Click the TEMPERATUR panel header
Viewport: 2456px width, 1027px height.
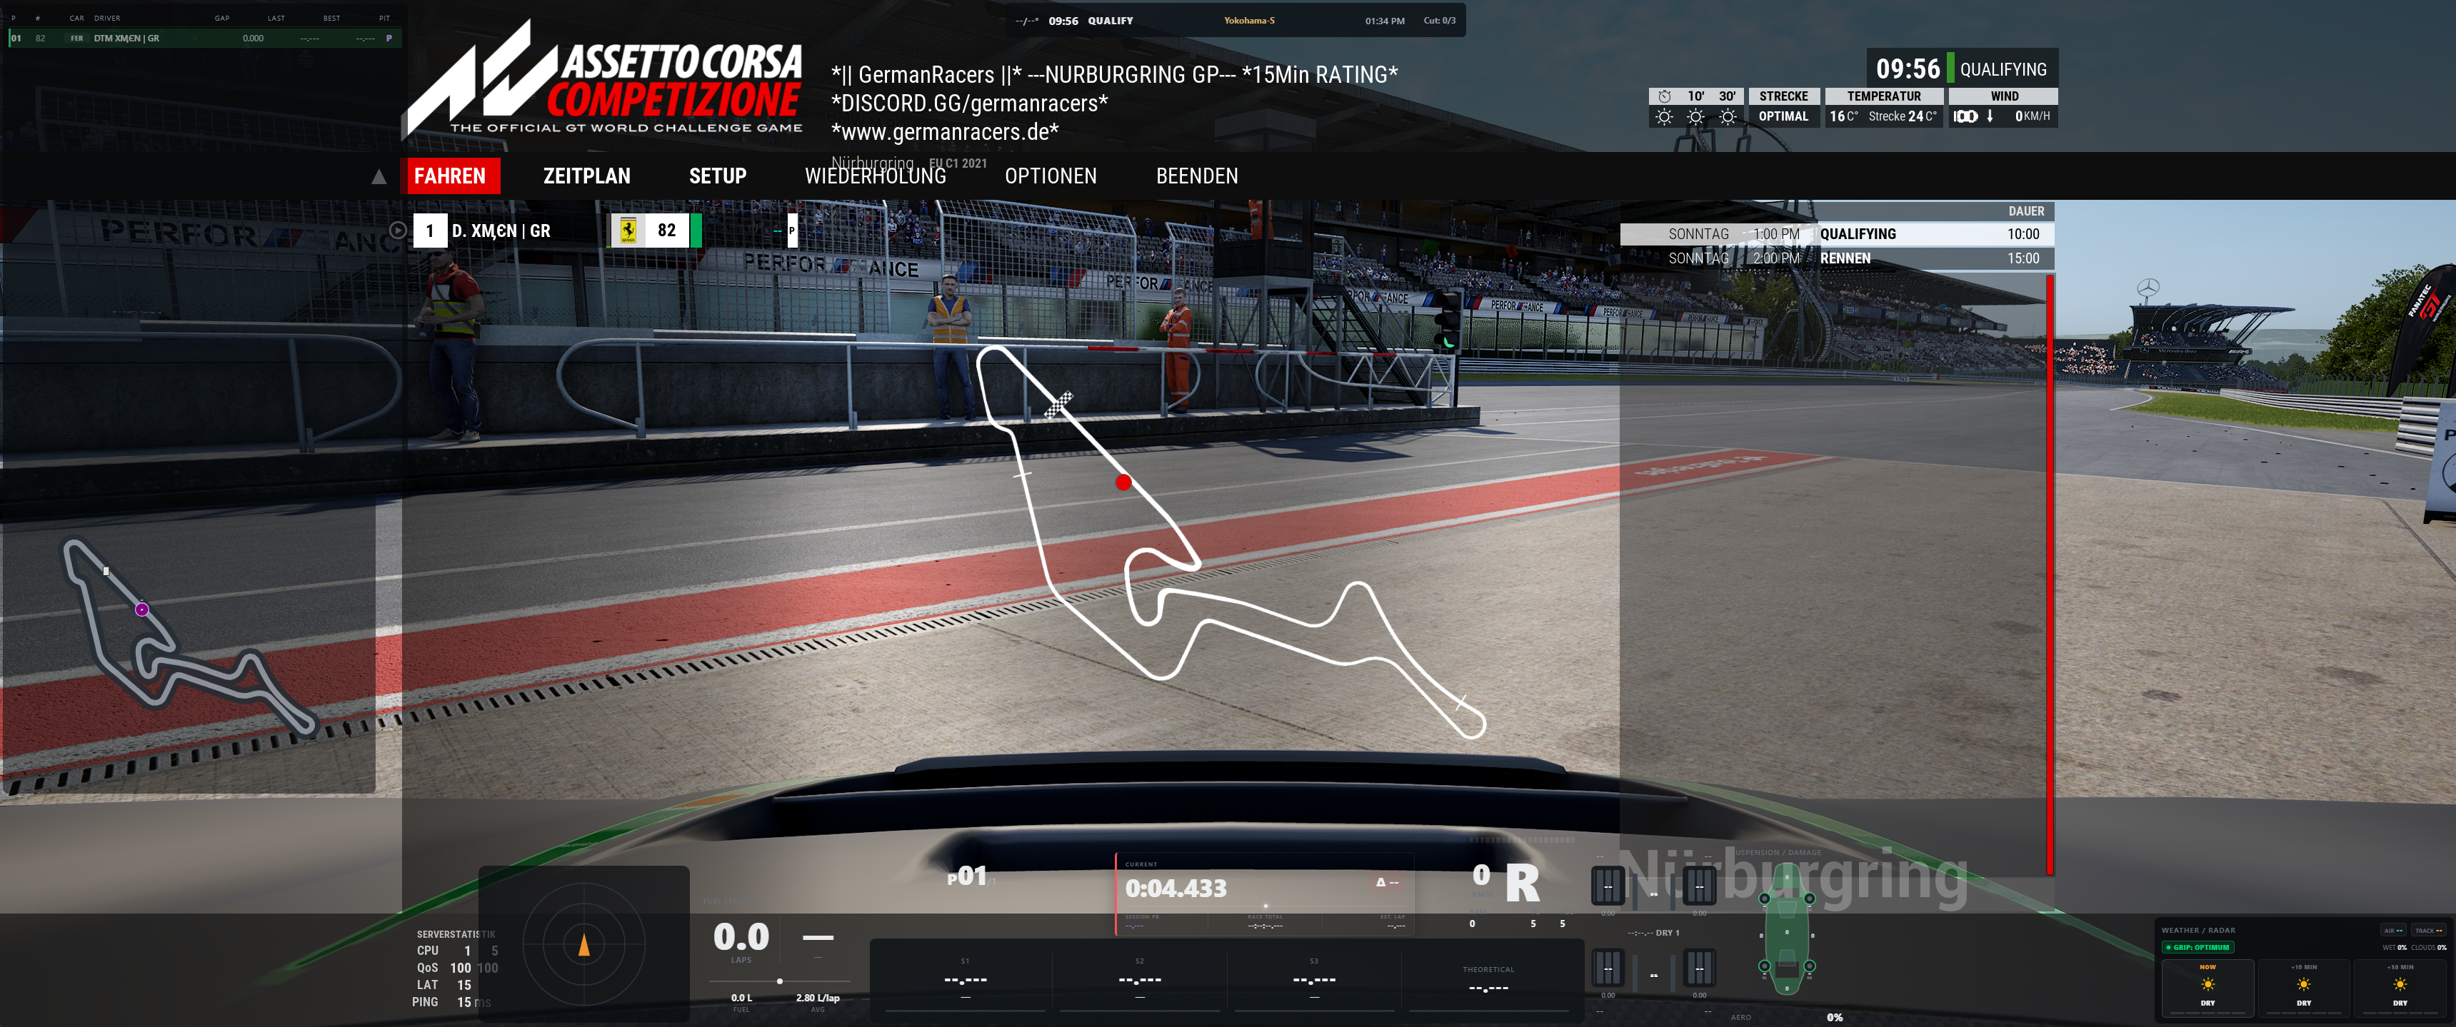[x=1884, y=96]
